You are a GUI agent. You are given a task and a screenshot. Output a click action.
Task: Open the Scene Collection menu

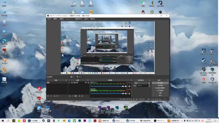pos(79,19)
